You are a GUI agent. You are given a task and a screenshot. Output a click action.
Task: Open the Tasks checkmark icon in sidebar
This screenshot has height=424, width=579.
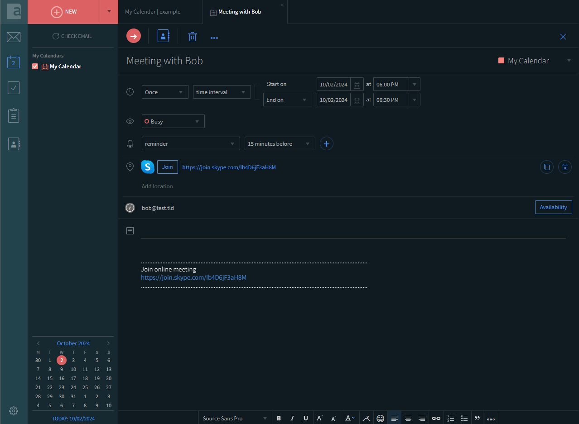tap(14, 88)
